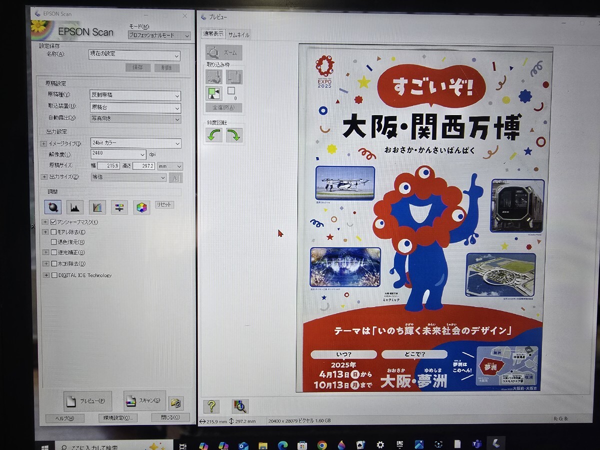Click the auto locate marquee icon

coord(214,93)
